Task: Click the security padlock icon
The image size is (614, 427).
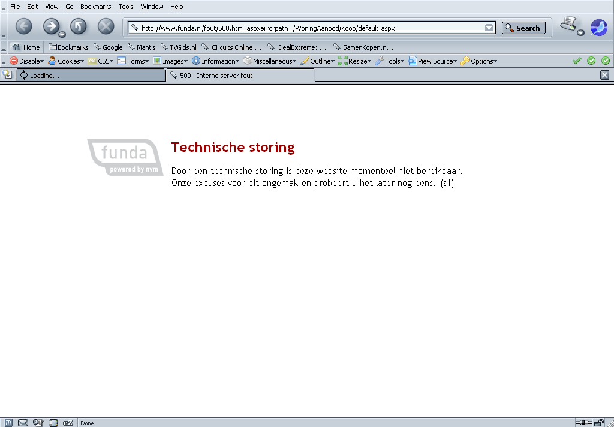Action: pos(599,423)
